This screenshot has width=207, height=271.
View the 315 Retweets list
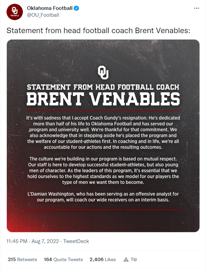[x=23, y=259]
